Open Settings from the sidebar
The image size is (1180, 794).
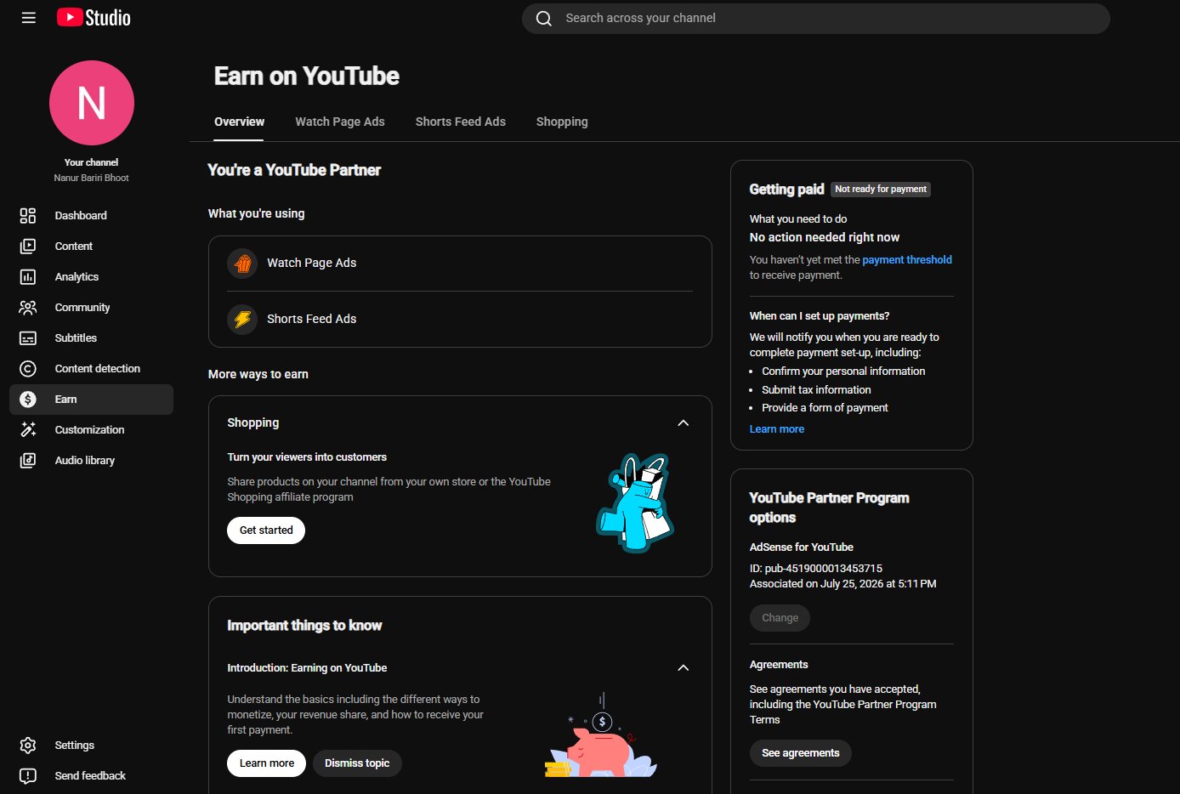[91, 746]
